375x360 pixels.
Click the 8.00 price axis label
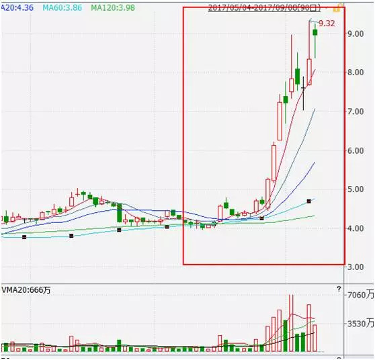[x=356, y=72]
